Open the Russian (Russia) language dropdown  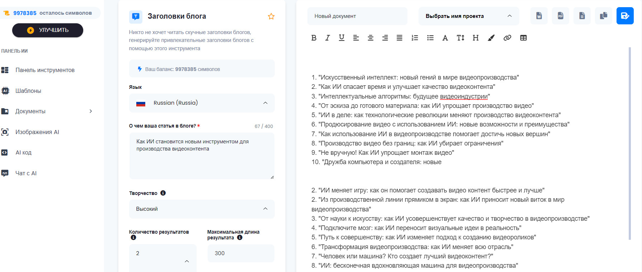pos(202,103)
